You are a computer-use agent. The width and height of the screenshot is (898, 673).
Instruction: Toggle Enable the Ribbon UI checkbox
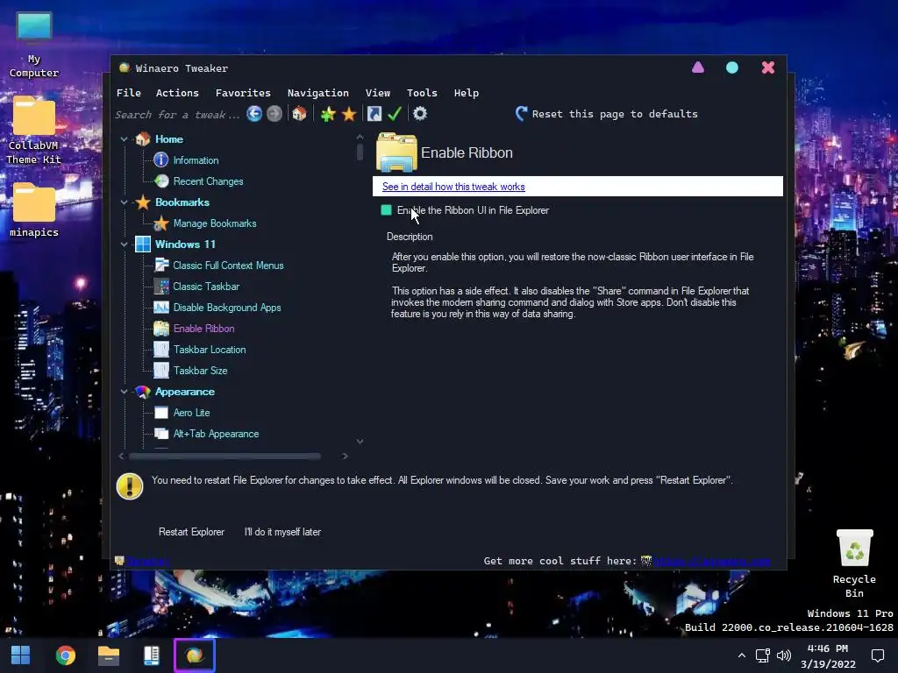(386, 210)
